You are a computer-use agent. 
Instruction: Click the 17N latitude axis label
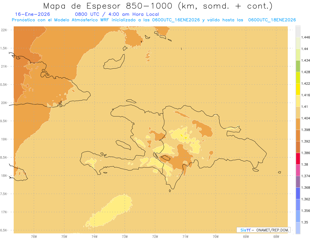4,212
